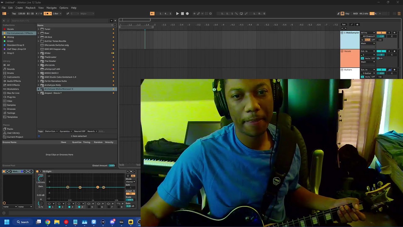Open Instruments category in Library
This screenshot has width=403, height=227.
pos(13,77)
